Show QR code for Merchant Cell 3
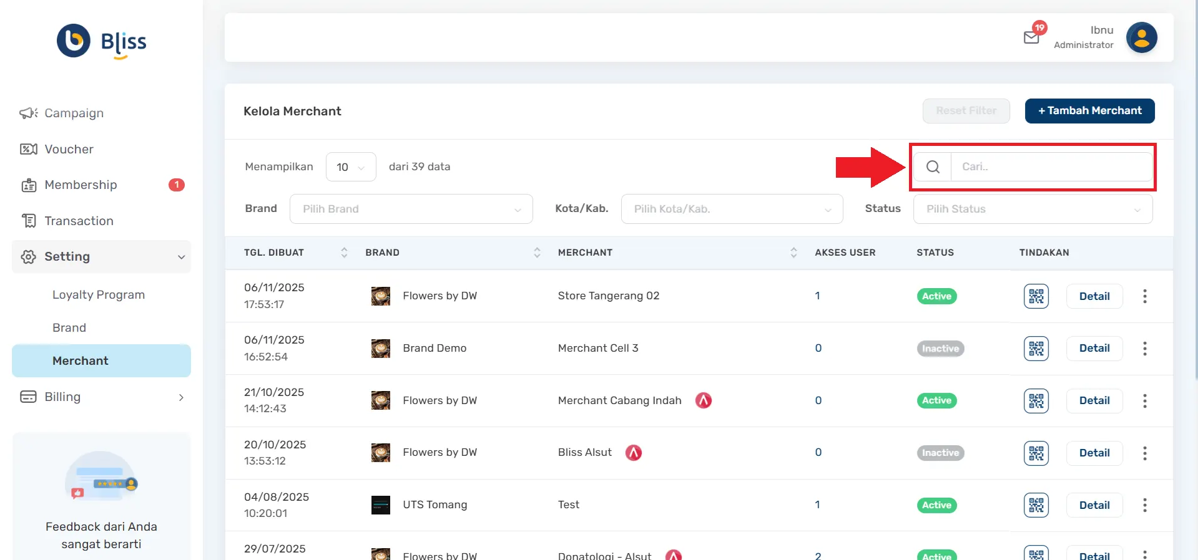The image size is (1198, 560). [1036, 349]
